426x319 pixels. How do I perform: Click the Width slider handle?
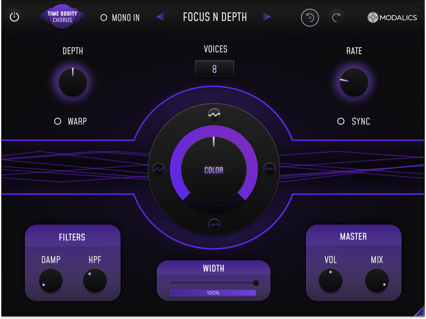point(256,282)
